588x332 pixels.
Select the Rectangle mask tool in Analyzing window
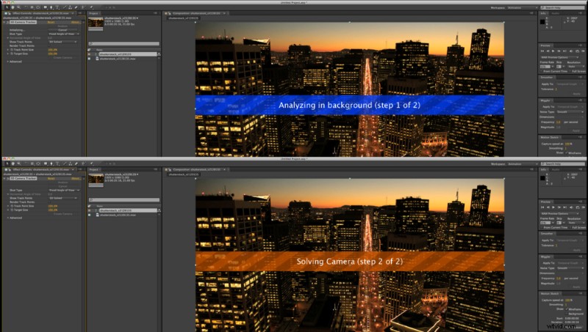pyautogui.click(x=46, y=7)
